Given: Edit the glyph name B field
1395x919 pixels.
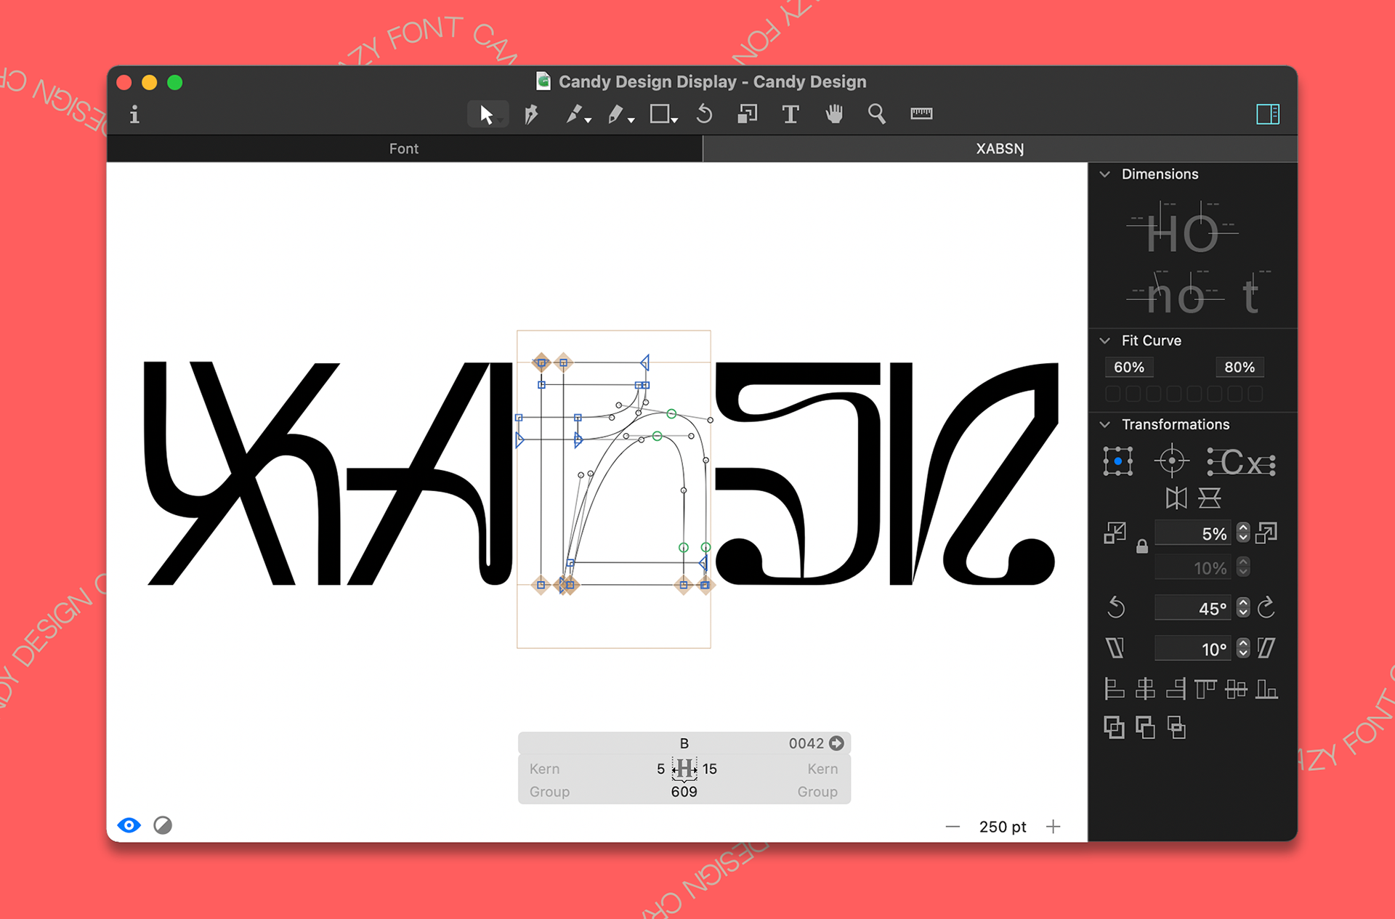Looking at the screenshot, I should coord(684,743).
